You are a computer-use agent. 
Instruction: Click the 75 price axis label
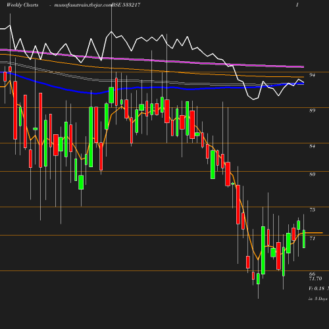[312, 210]
